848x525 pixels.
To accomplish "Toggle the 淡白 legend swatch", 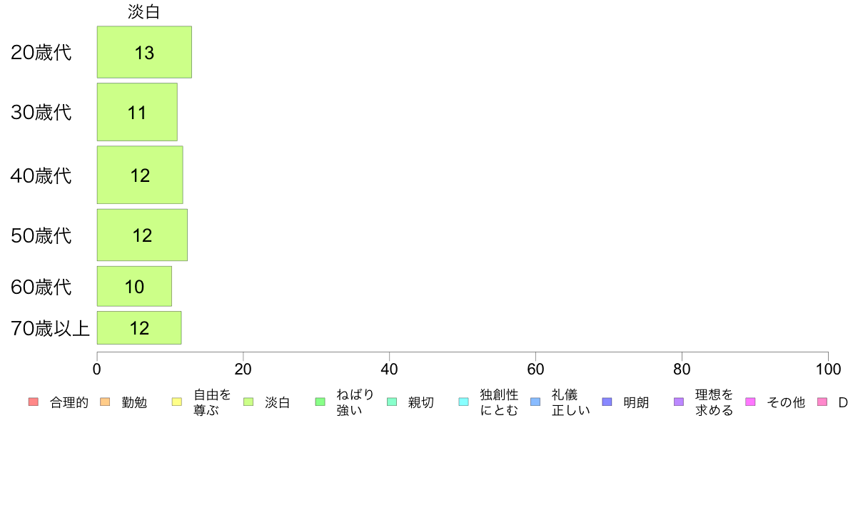I will tap(248, 402).
